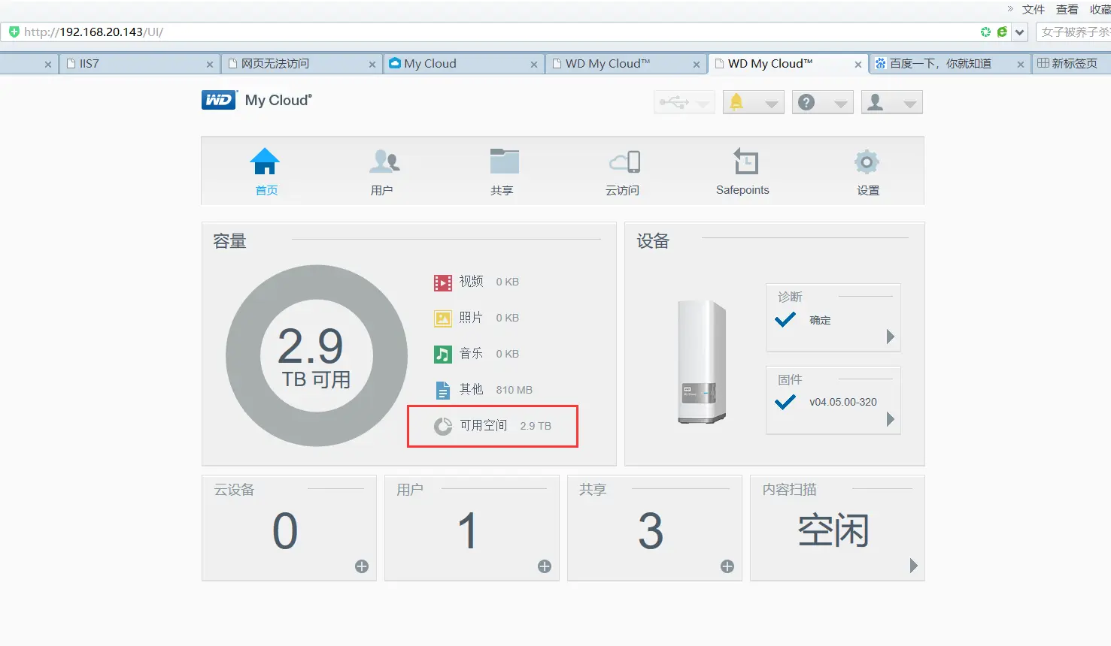
Task: Click the other (其他) document icon
Action: [443, 391]
